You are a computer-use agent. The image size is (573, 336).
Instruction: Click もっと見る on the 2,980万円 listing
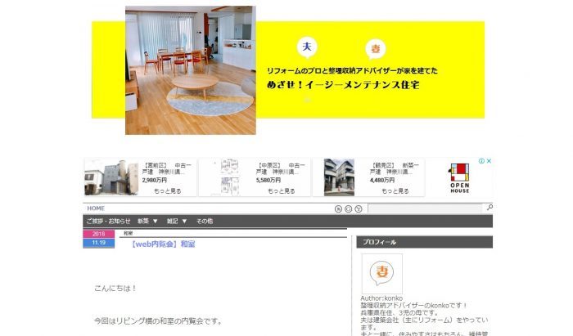point(167,190)
